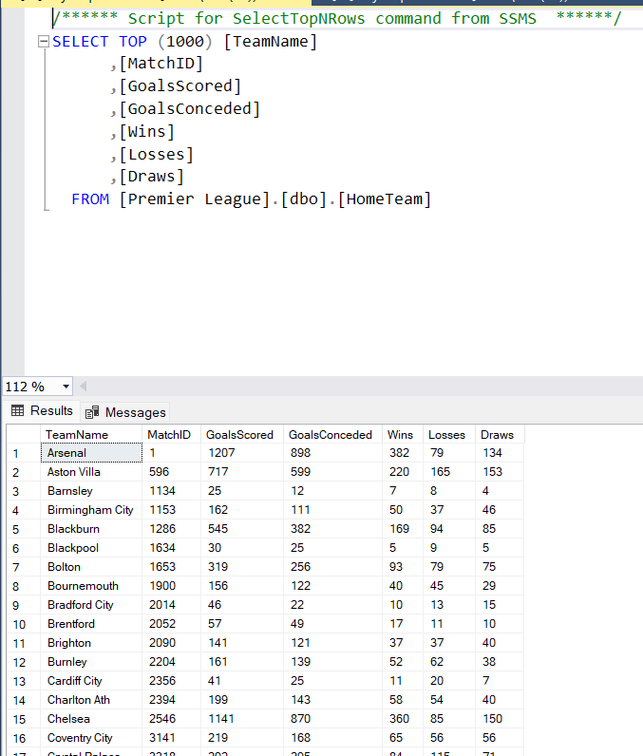Screen dimensions: 643x756
Task: Click Arsenal's Wins value 382
Action: [x=403, y=453]
